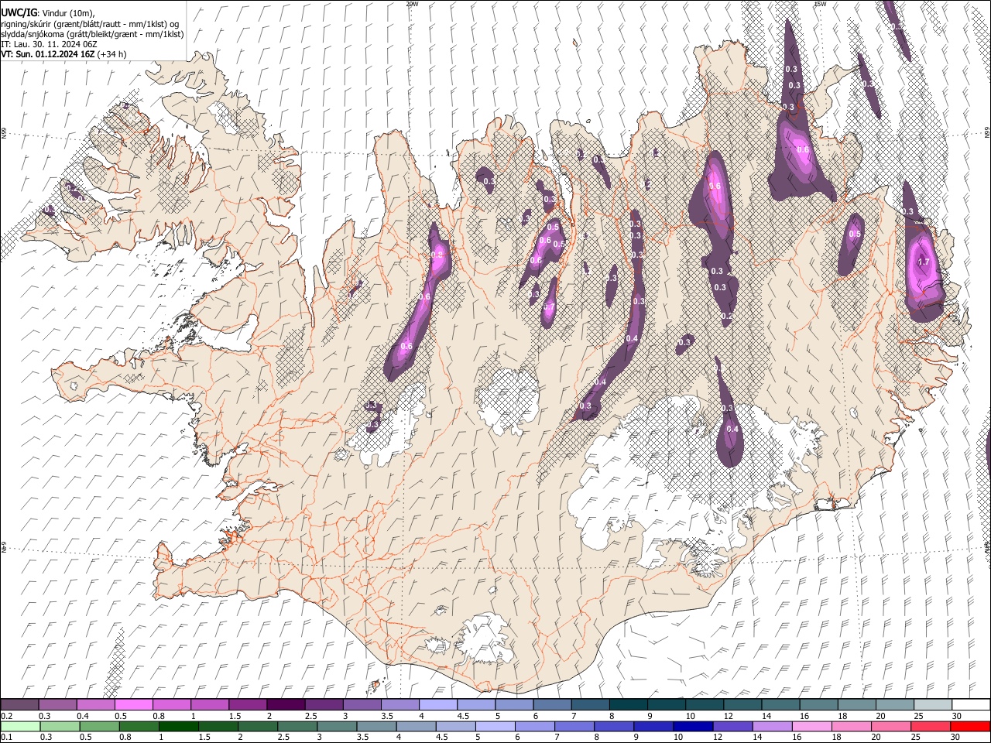Select the deep blue lower swatch between 10 and 12
The image size is (991, 743).
692,726
